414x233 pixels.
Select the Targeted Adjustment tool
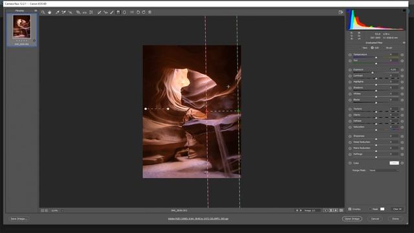[x=71, y=12]
